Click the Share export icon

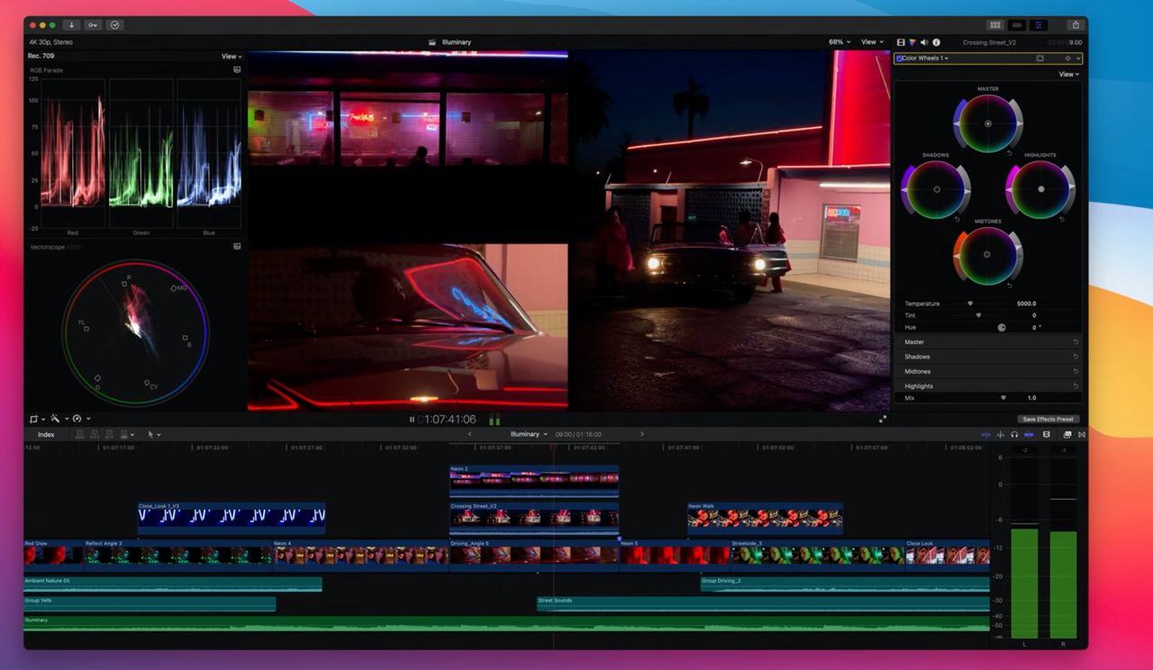pyautogui.click(x=1075, y=25)
